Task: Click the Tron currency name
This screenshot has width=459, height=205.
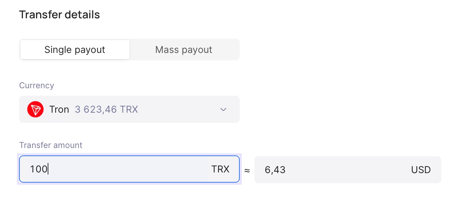Action: point(59,109)
